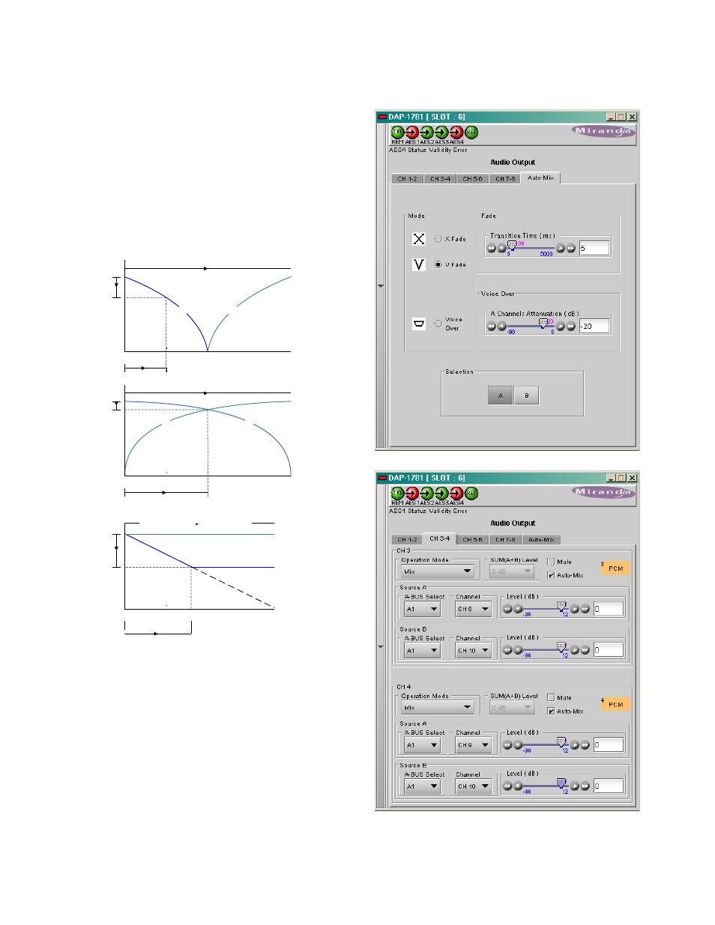This screenshot has height=925, width=715.
Task: Decrease Transition Time with single-left arrow
Action: (501, 248)
